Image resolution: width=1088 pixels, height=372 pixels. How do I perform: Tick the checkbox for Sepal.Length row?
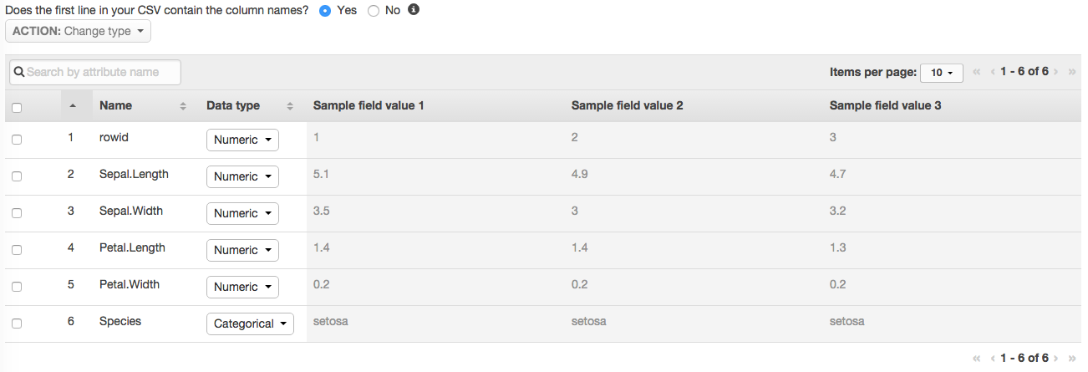(x=17, y=176)
